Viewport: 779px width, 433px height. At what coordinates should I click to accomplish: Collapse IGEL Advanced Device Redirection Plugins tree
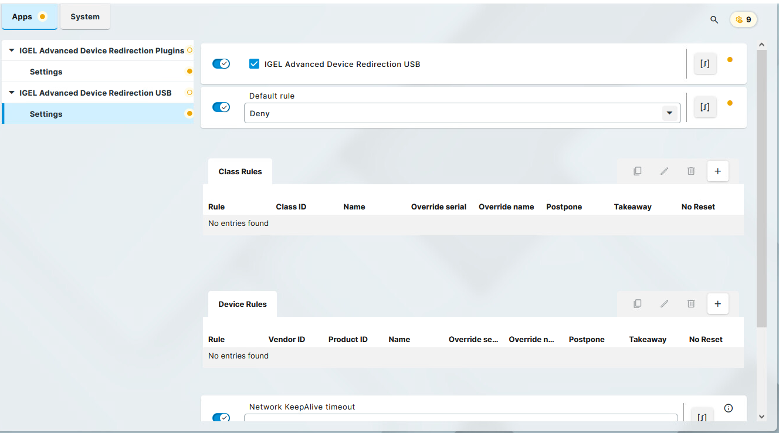11,51
